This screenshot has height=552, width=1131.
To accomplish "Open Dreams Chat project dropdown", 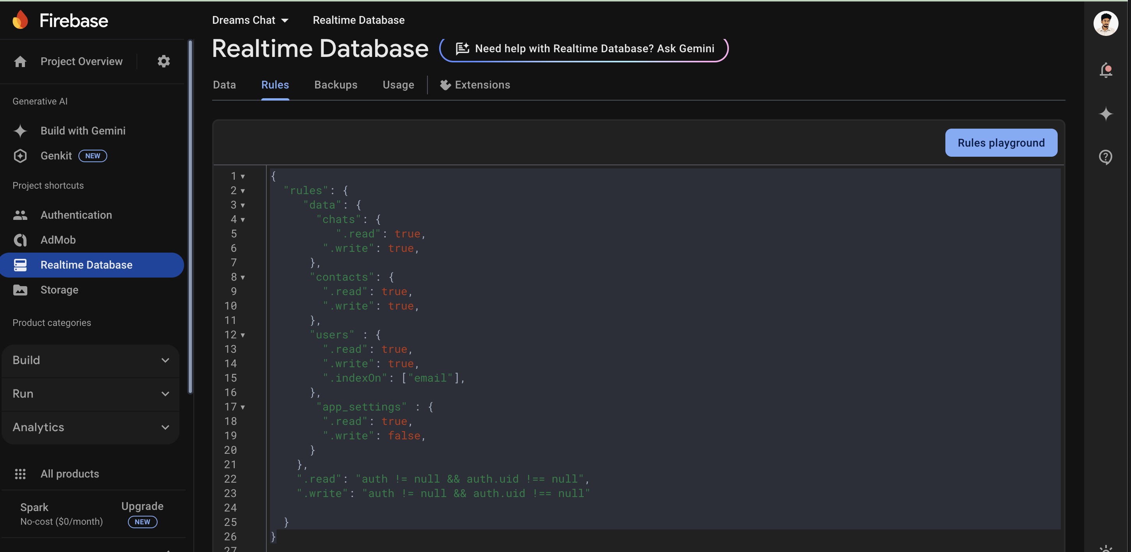I will 250,20.
